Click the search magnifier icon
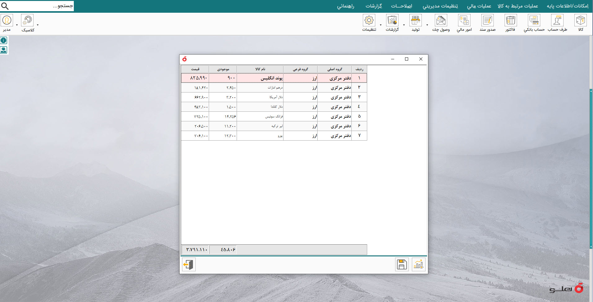The height and width of the screenshot is (302, 593). coord(5,6)
